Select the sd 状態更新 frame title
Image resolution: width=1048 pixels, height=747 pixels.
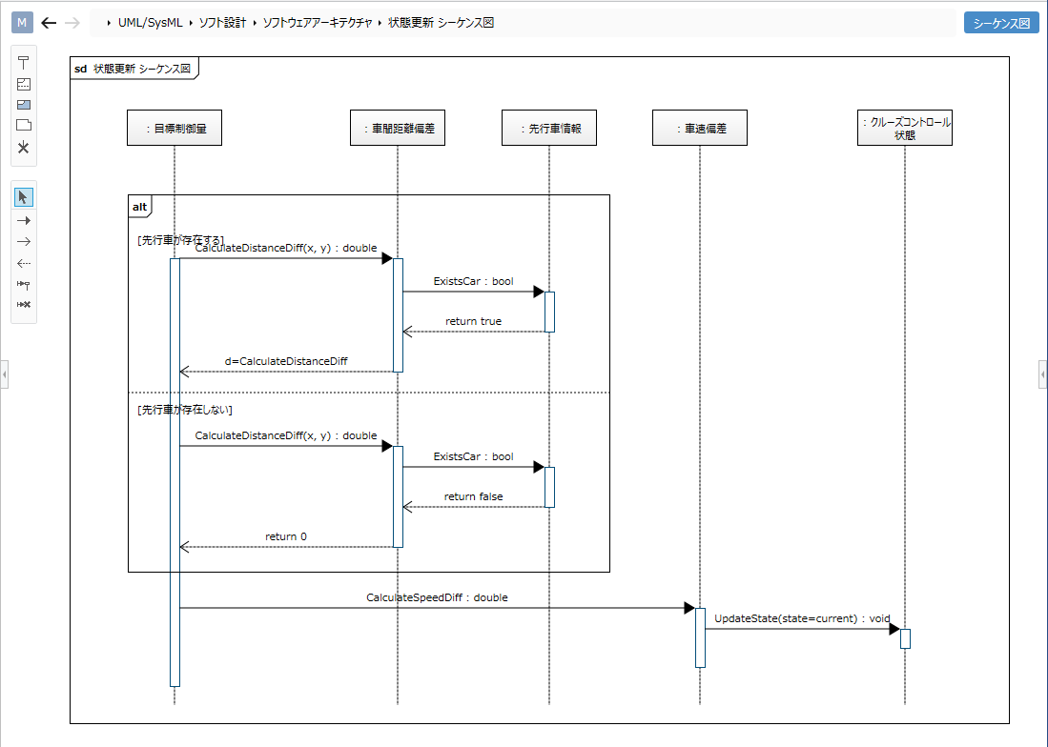coord(133,69)
